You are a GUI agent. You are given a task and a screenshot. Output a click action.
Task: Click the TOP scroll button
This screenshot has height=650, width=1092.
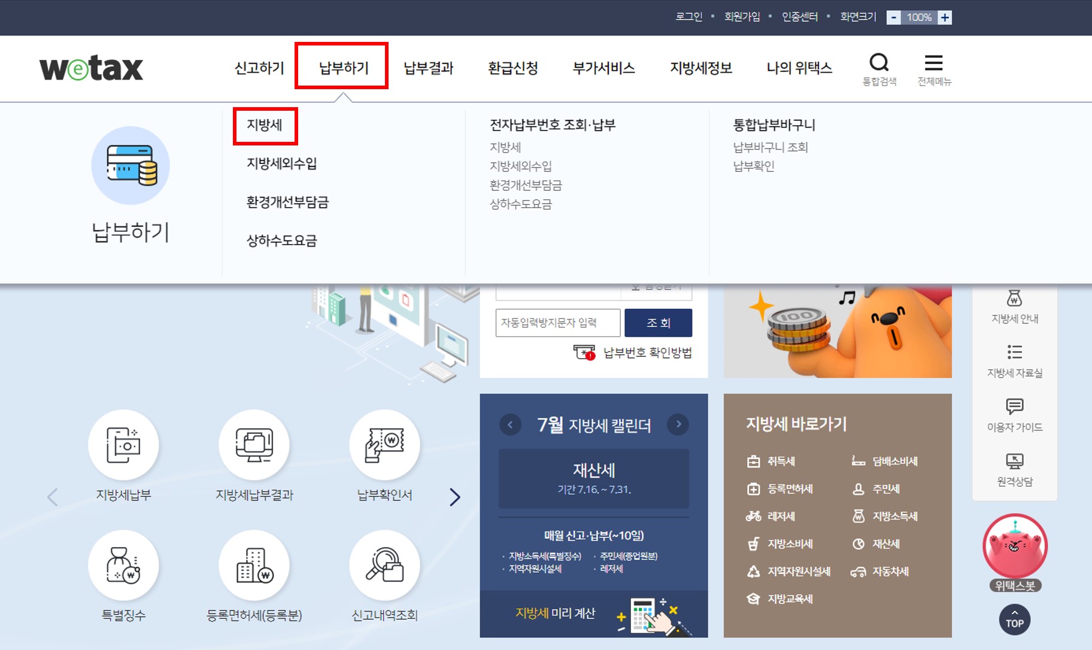coord(1015,619)
